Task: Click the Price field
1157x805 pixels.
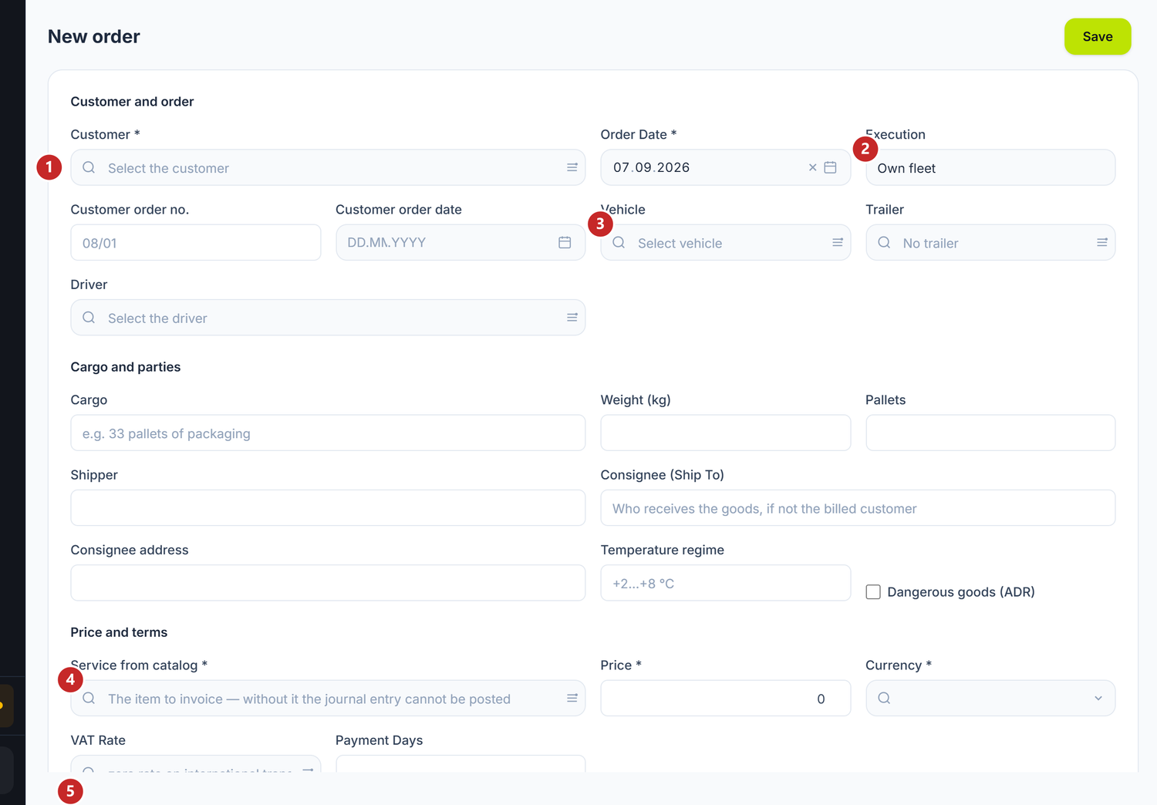Action: pos(726,698)
